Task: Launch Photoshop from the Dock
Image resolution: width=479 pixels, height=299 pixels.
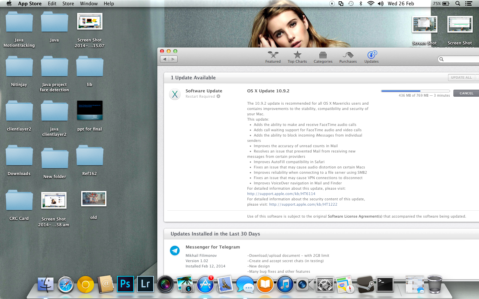Action: 125,284
